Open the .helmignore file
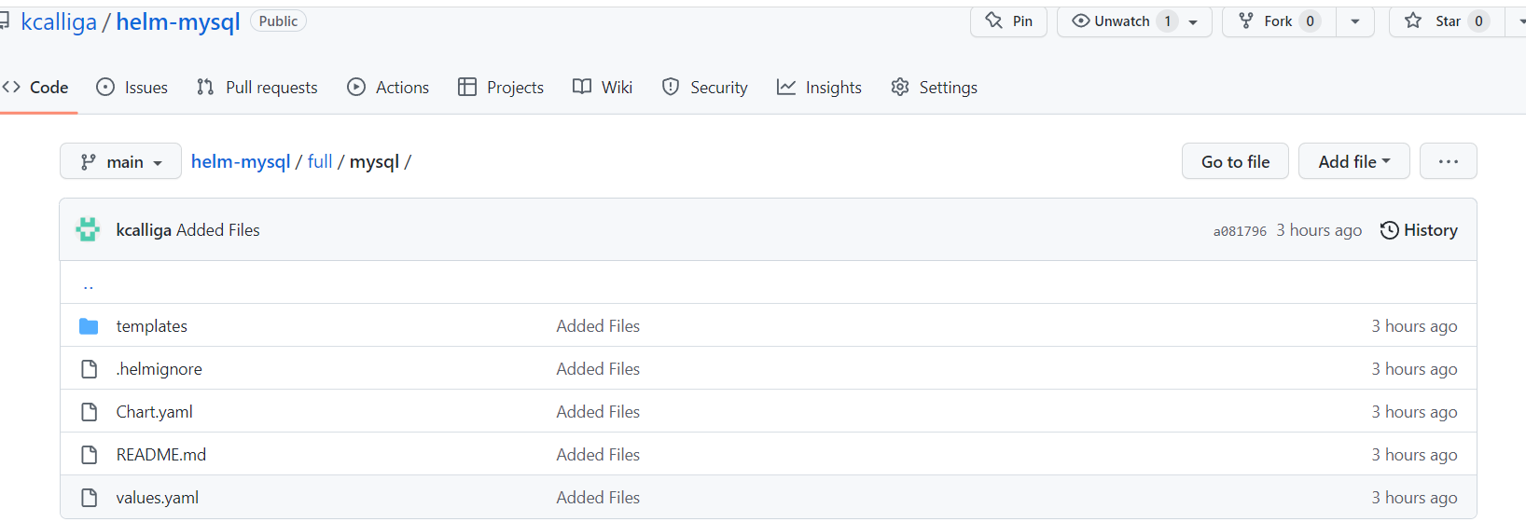 pos(159,368)
